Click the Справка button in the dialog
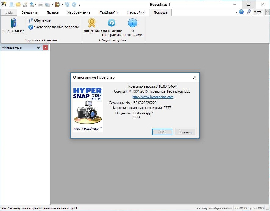Screen dimensions: 270x211 click(185, 132)
